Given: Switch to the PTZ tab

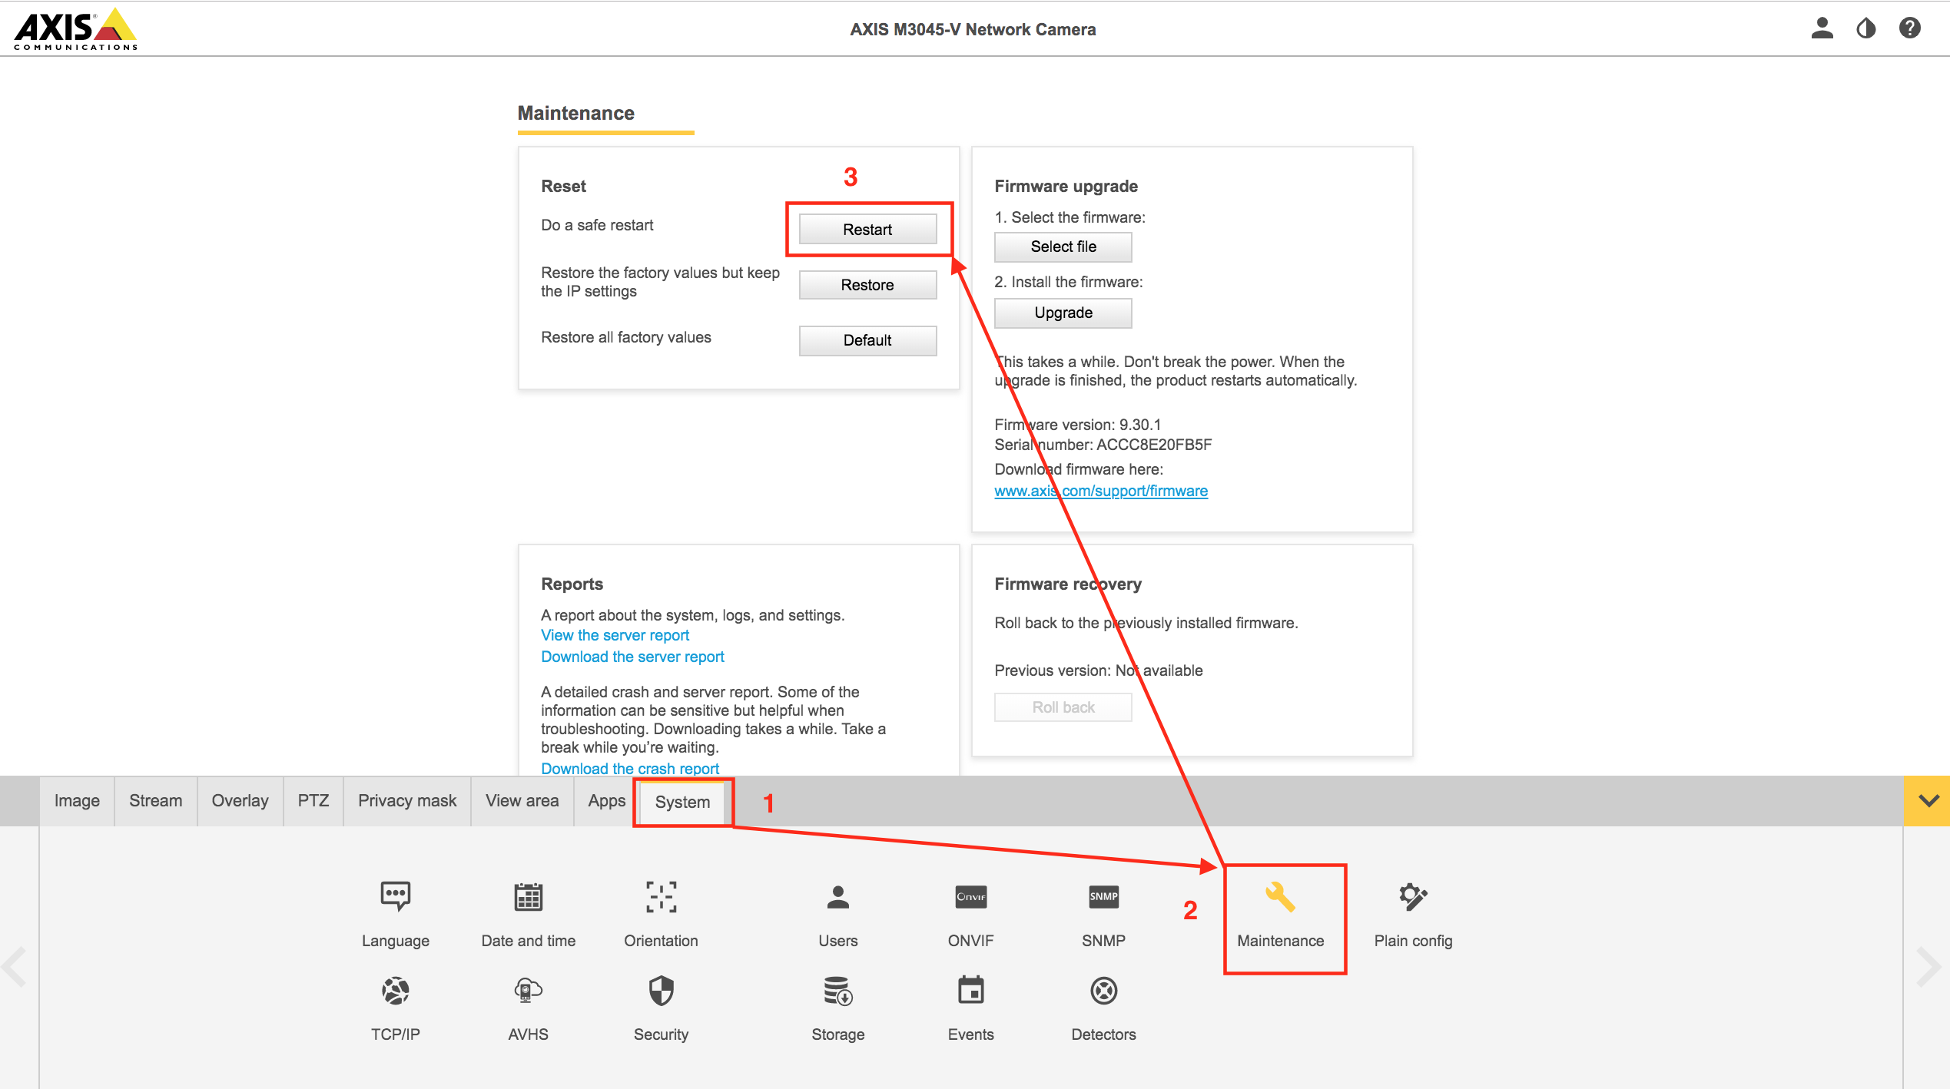Looking at the screenshot, I should point(313,801).
